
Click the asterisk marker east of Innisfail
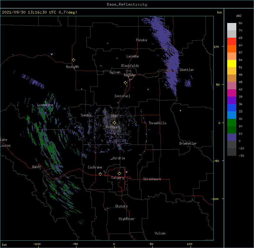(148, 90)
